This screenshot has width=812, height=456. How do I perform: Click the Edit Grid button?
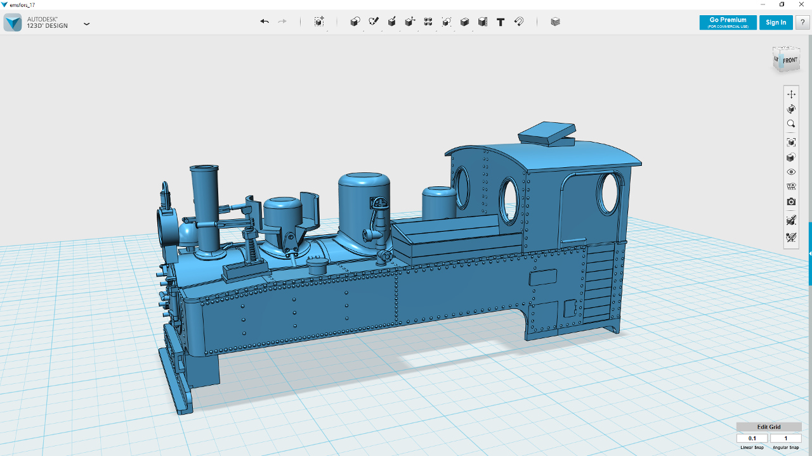[x=769, y=427]
